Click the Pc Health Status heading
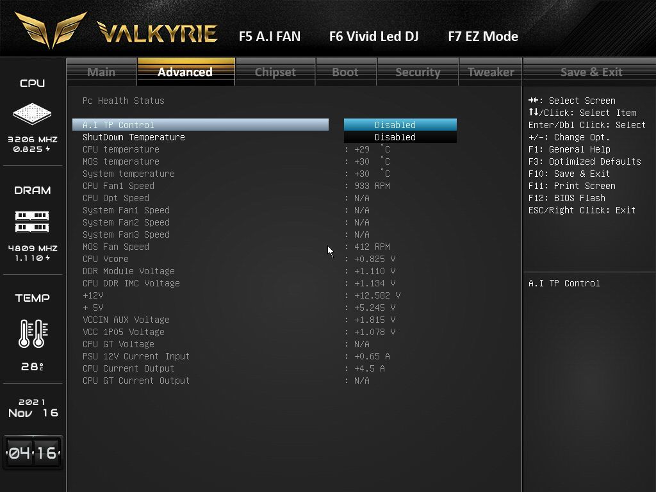656x492 pixels. point(124,101)
